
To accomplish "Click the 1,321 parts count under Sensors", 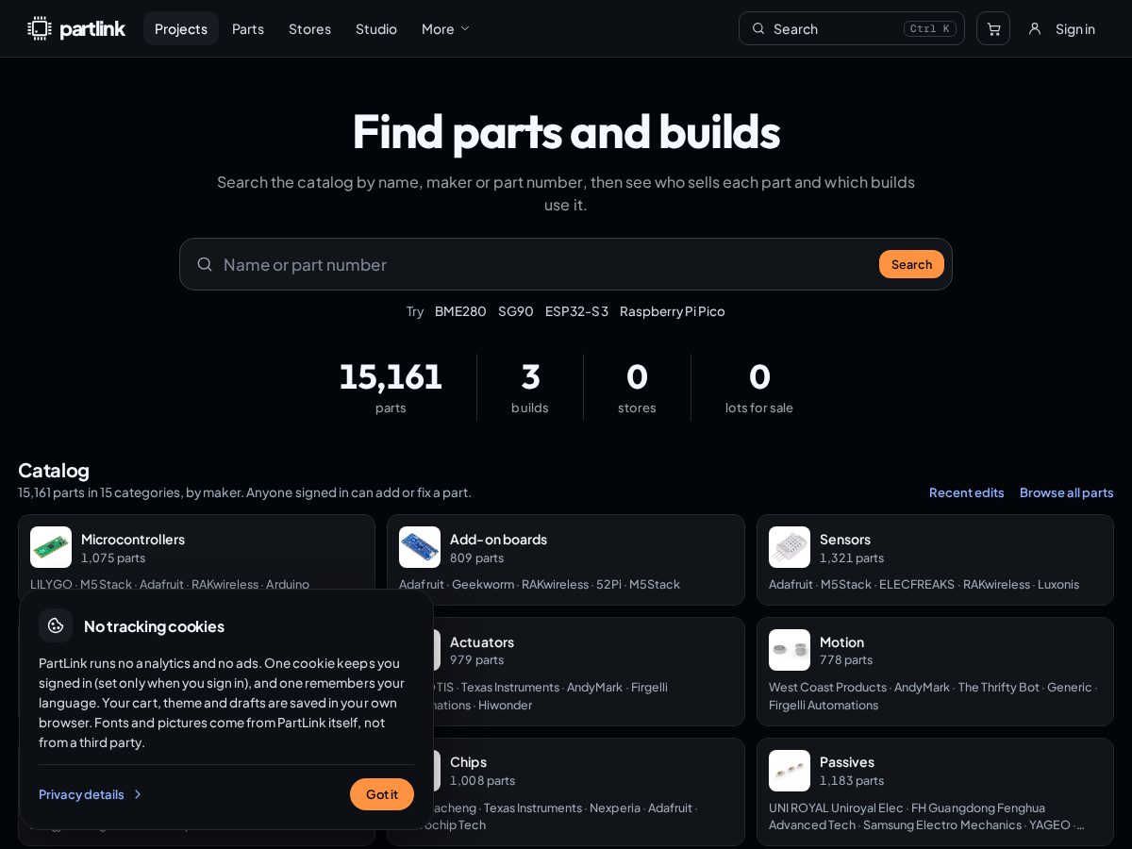I will 852,558.
